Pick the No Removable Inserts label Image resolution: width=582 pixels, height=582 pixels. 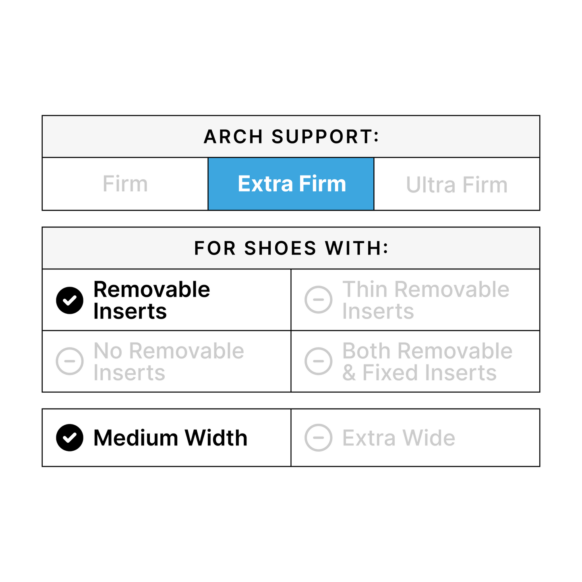click(168, 362)
